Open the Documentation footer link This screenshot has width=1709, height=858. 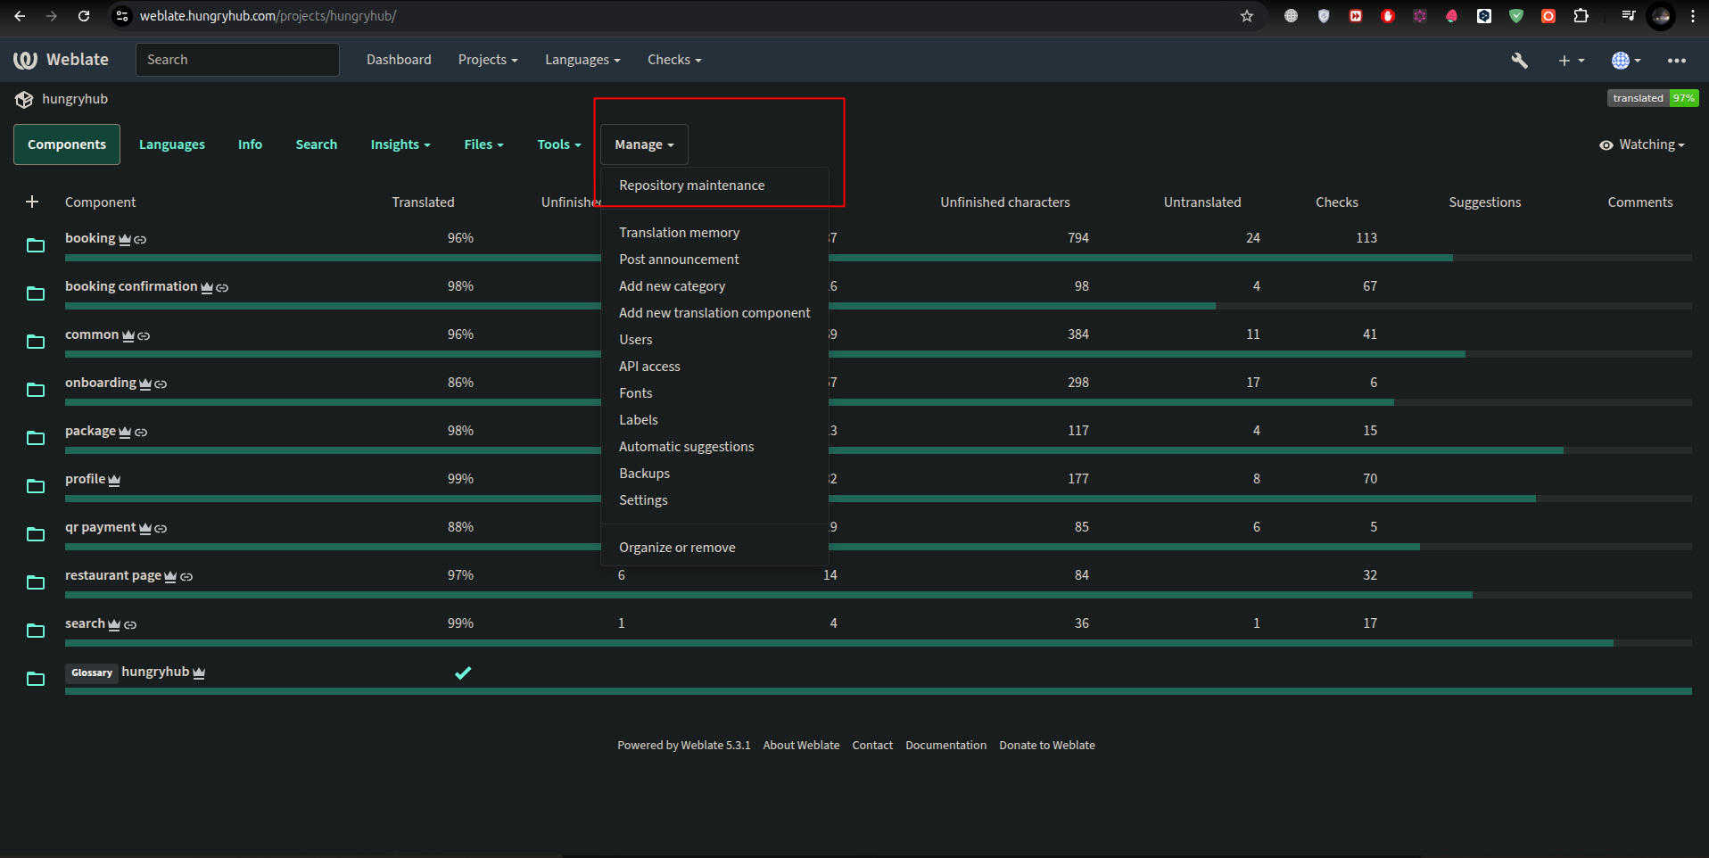click(x=945, y=746)
